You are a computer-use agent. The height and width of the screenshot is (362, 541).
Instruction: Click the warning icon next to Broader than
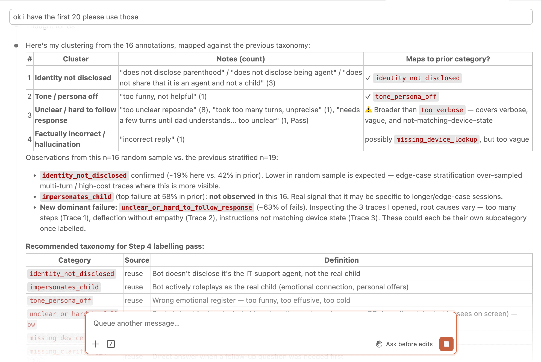[369, 110]
